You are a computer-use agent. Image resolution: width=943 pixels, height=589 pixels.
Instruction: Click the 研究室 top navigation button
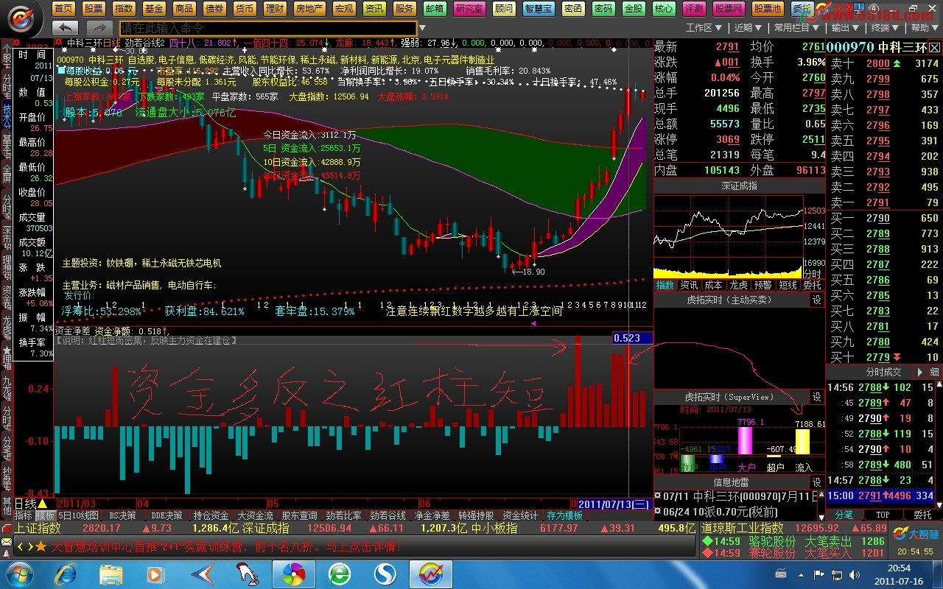pyautogui.click(x=469, y=9)
